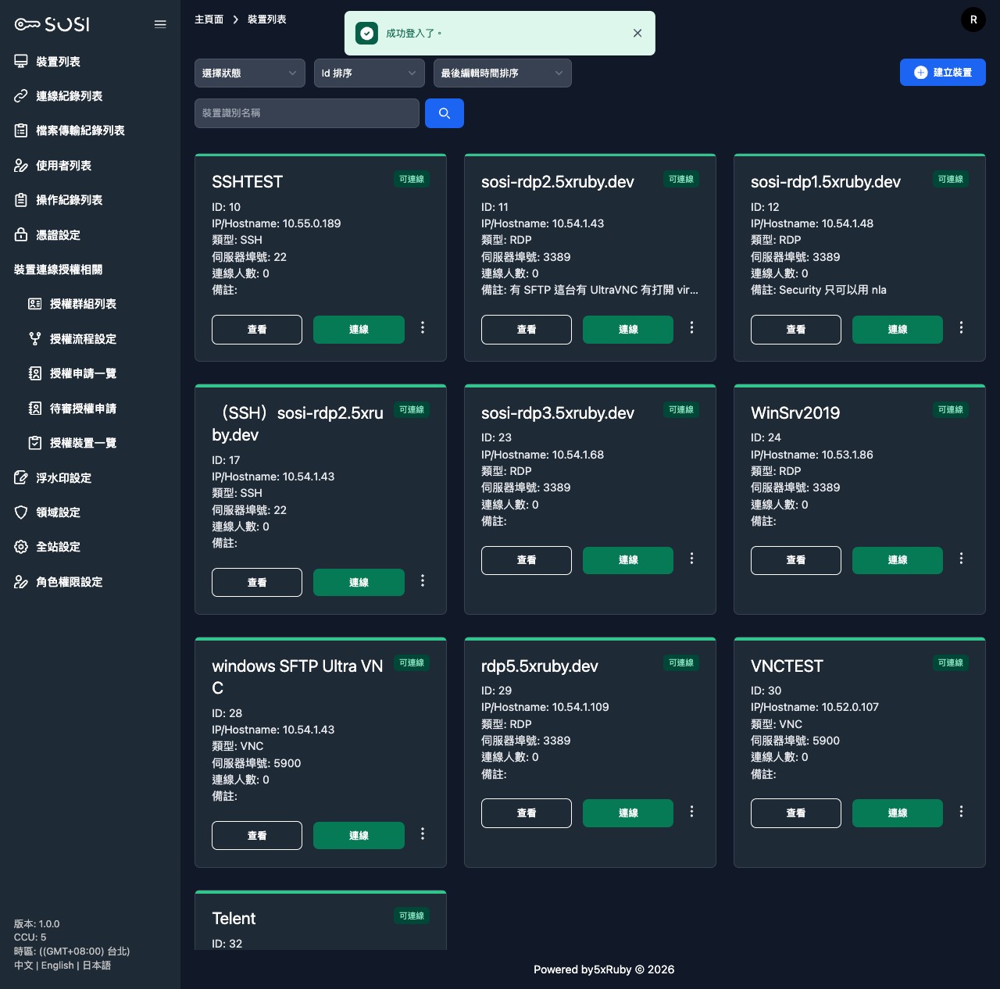Click 可連線 badge on WinSrv2019
The height and width of the screenshot is (989, 1000).
tap(951, 410)
